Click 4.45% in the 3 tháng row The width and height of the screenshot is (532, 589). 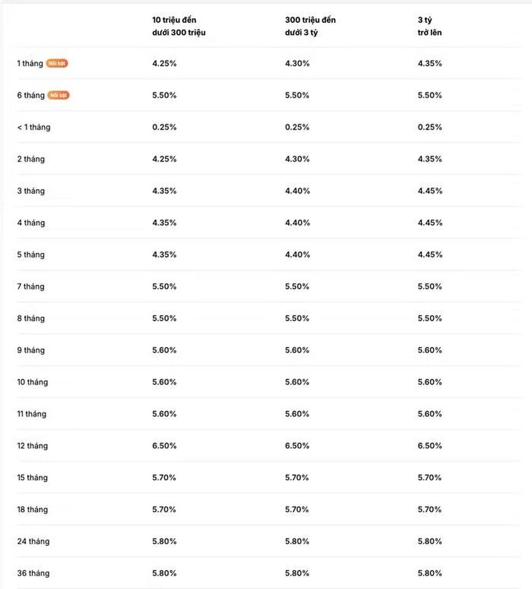coord(430,191)
